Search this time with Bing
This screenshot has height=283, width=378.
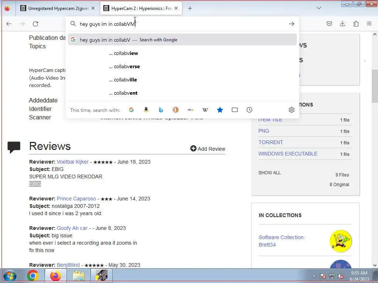pos(161,110)
